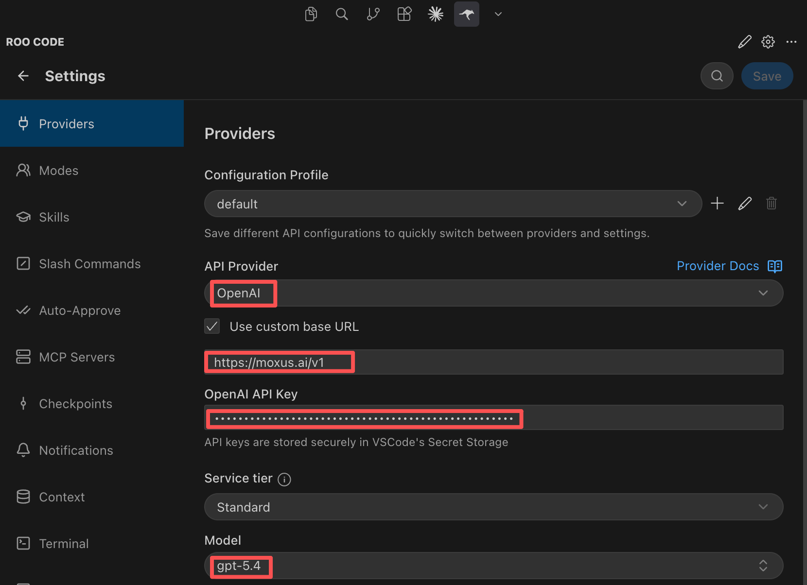Open the more actions ellipsis menu
This screenshot has height=585, width=807.
pos(791,42)
